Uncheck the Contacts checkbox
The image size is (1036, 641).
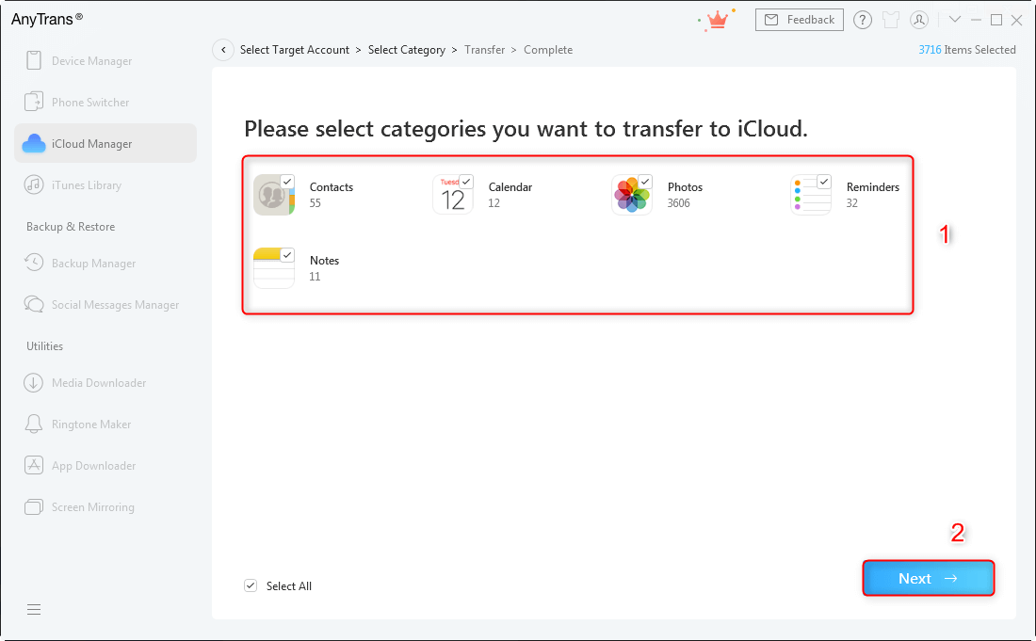point(287,182)
